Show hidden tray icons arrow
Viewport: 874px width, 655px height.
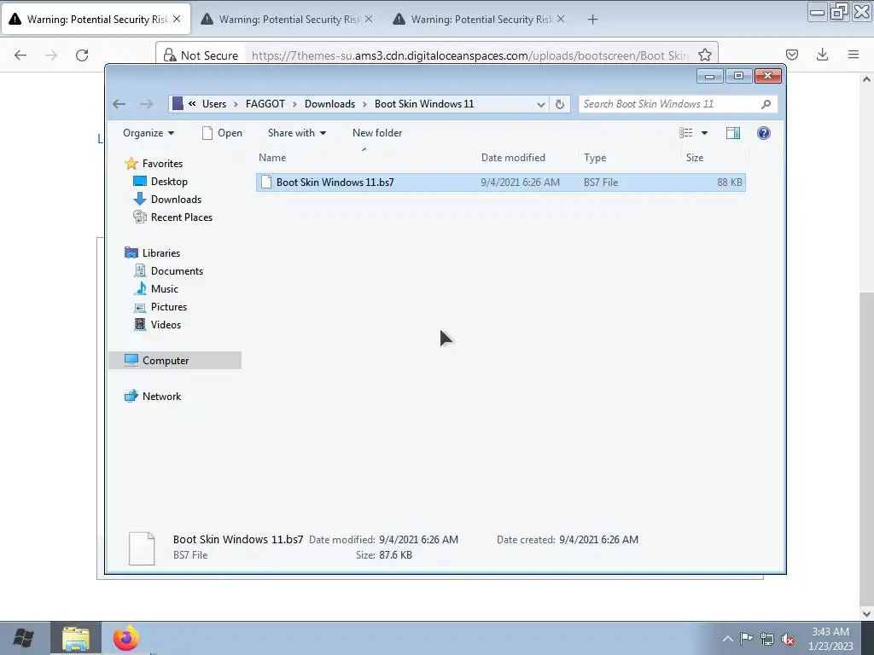pos(727,639)
